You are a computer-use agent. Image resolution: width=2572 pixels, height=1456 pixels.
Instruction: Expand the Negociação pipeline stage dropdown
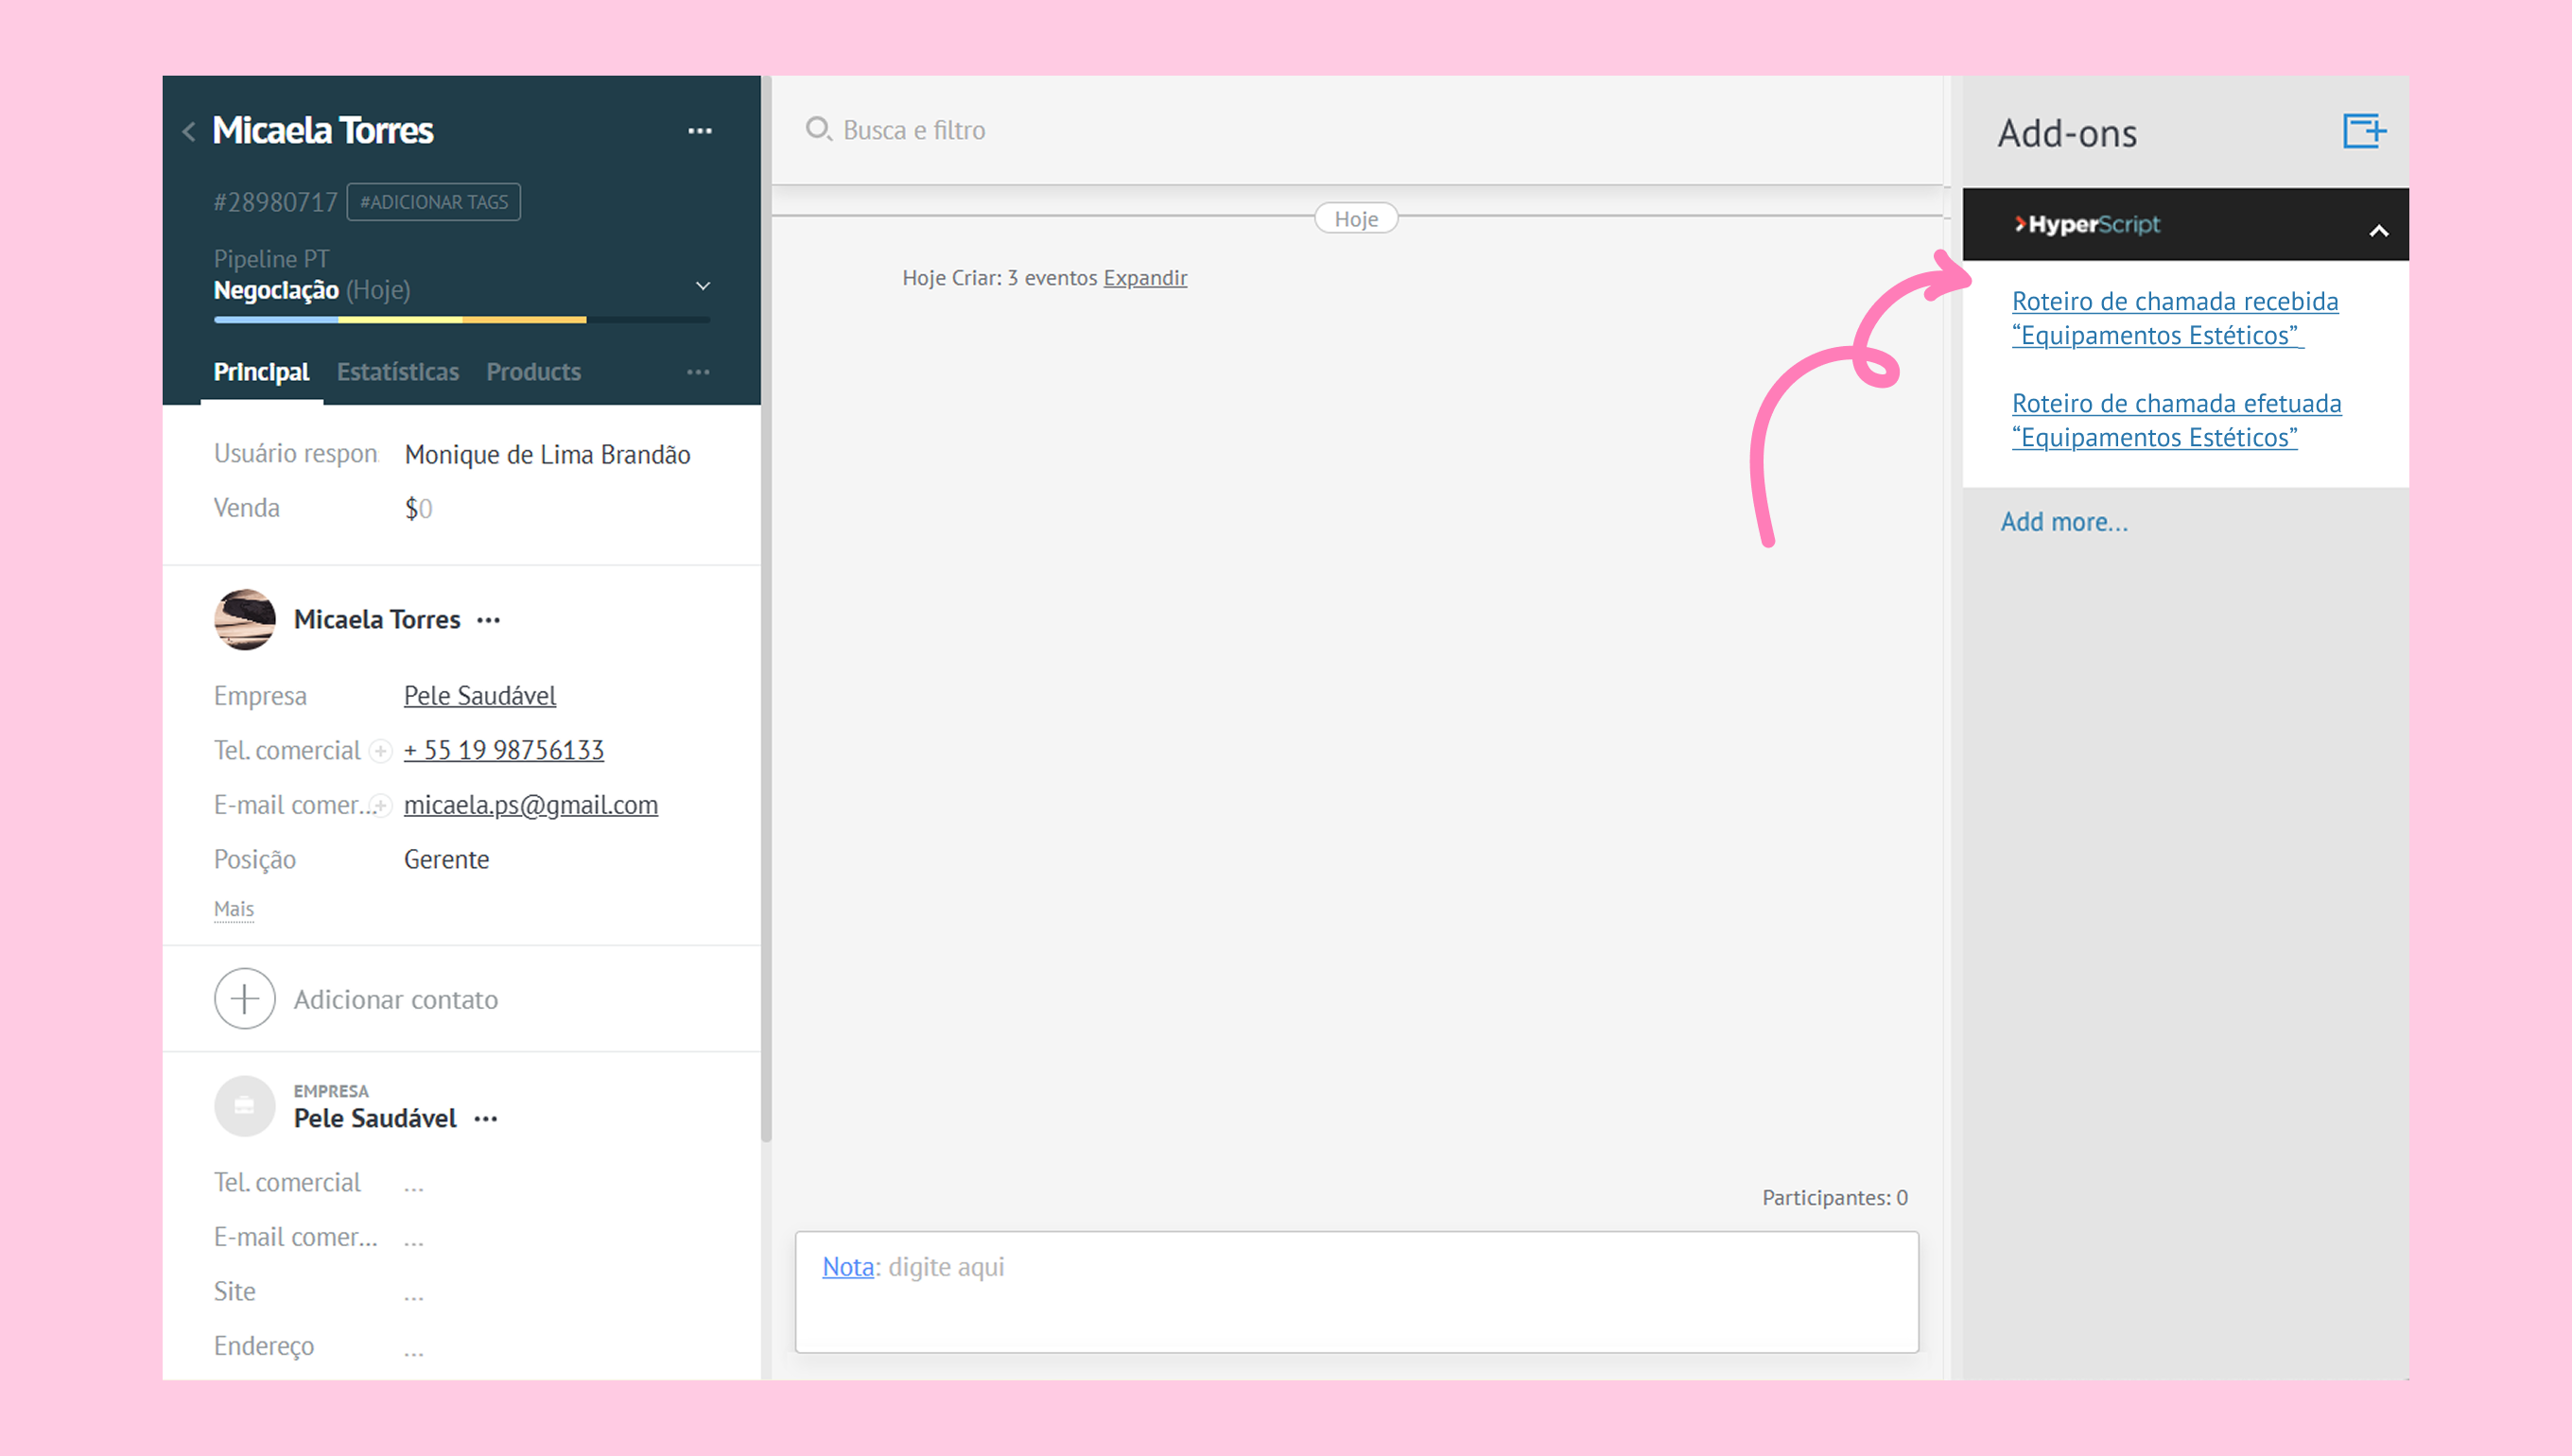(x=703, y=287)
